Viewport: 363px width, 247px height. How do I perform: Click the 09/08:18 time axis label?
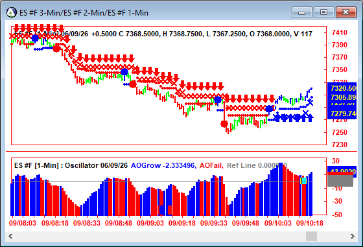(x=55, y=223)
